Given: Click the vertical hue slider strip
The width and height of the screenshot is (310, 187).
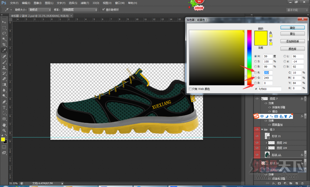Looking at the screenshot, I should point(249,57).
